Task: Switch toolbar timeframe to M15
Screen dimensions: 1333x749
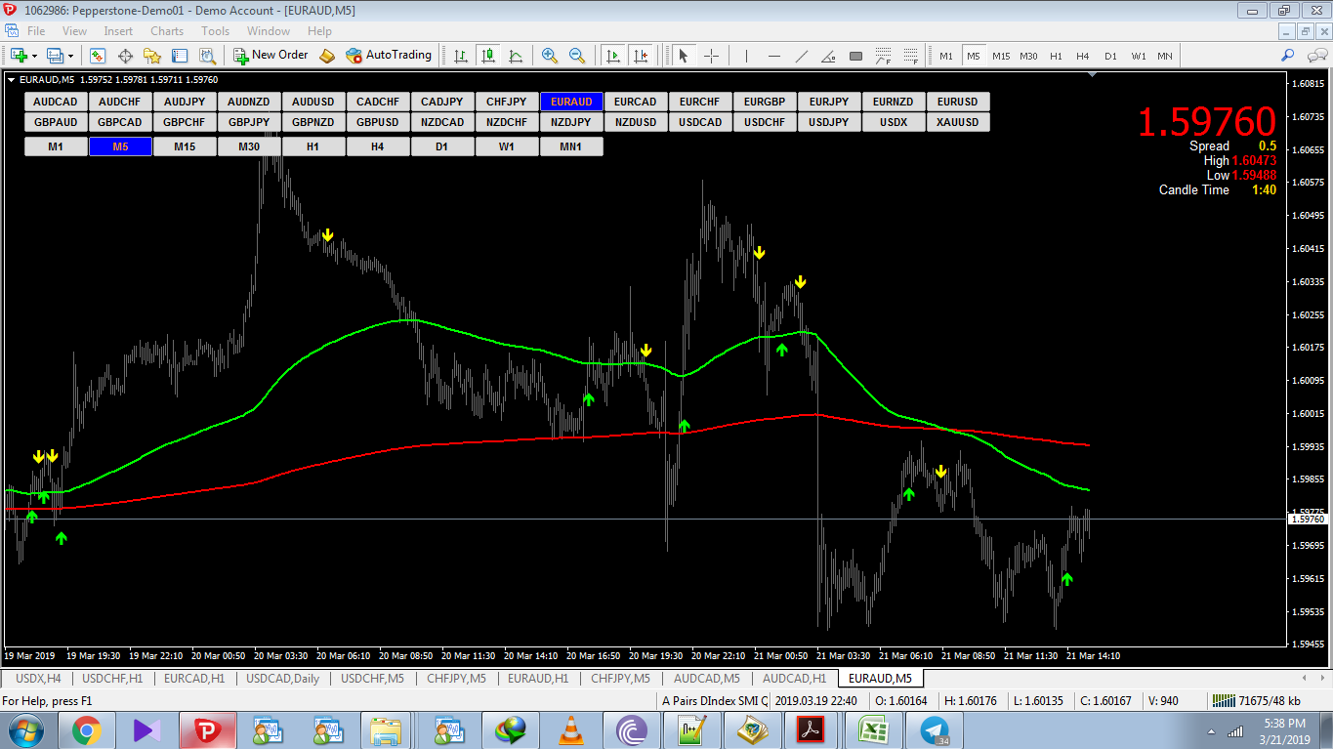Action: (x=1001, y=56)
